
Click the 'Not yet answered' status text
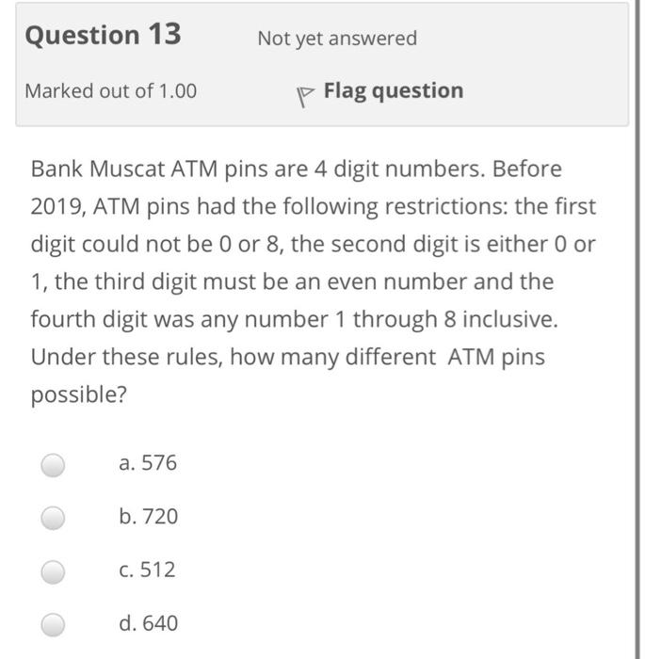point(337,39)
